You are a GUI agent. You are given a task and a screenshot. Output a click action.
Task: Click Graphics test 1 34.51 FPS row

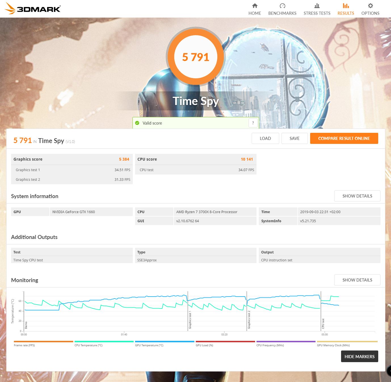coord(72,170)
